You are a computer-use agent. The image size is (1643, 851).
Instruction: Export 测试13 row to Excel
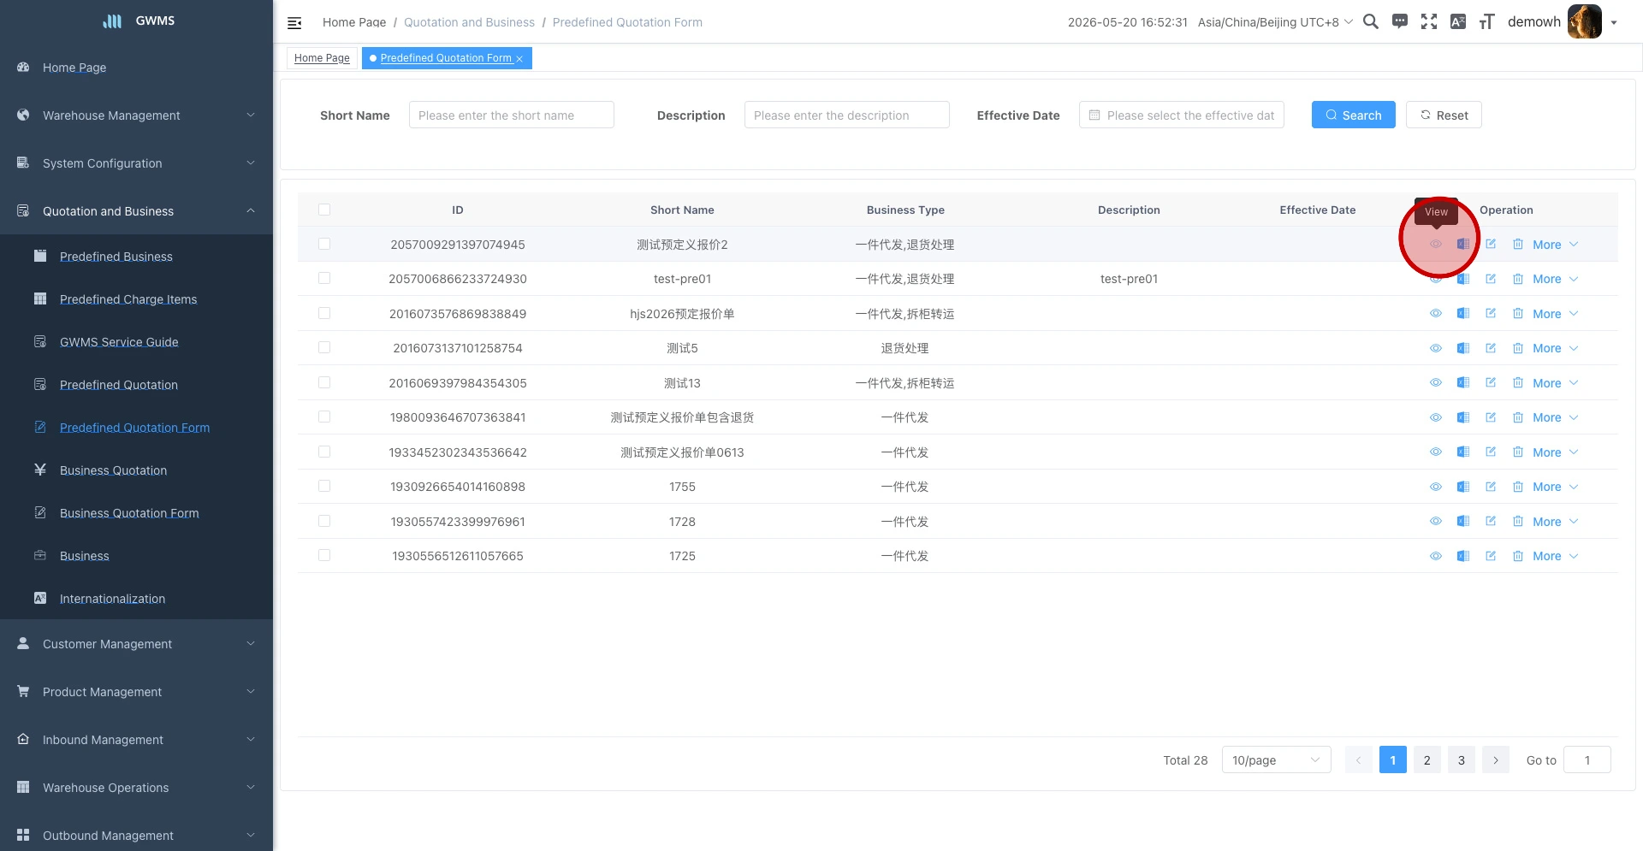tap(1463, 382)
